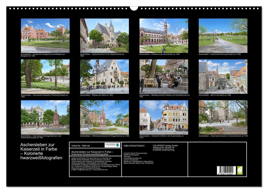This screenshot has height=193, width=268.
Task: Select the Markttag zwischen Rathaus und Hennebrunnen photo
Action: pos(164,76)
